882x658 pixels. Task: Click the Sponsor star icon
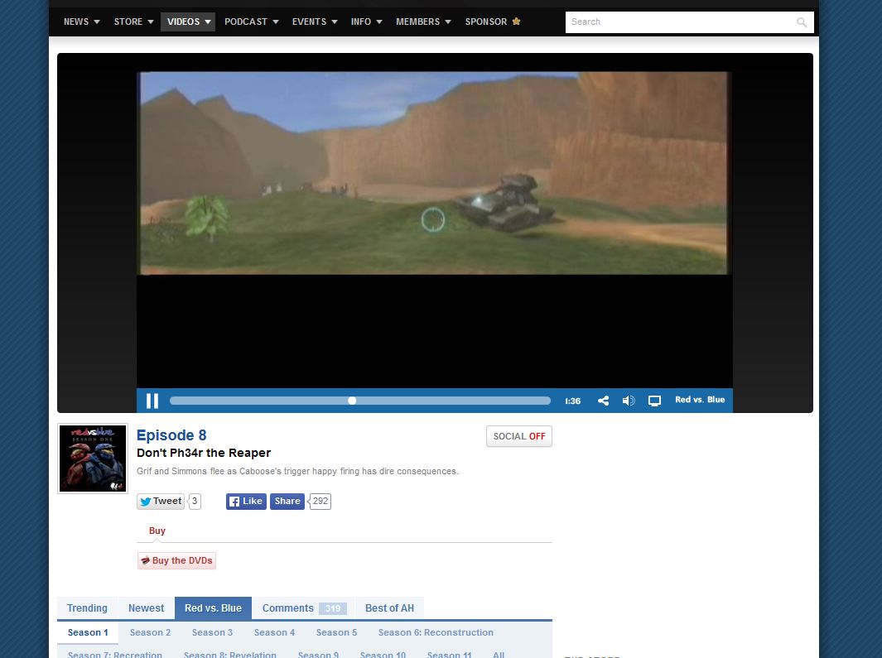click(517, 22)
